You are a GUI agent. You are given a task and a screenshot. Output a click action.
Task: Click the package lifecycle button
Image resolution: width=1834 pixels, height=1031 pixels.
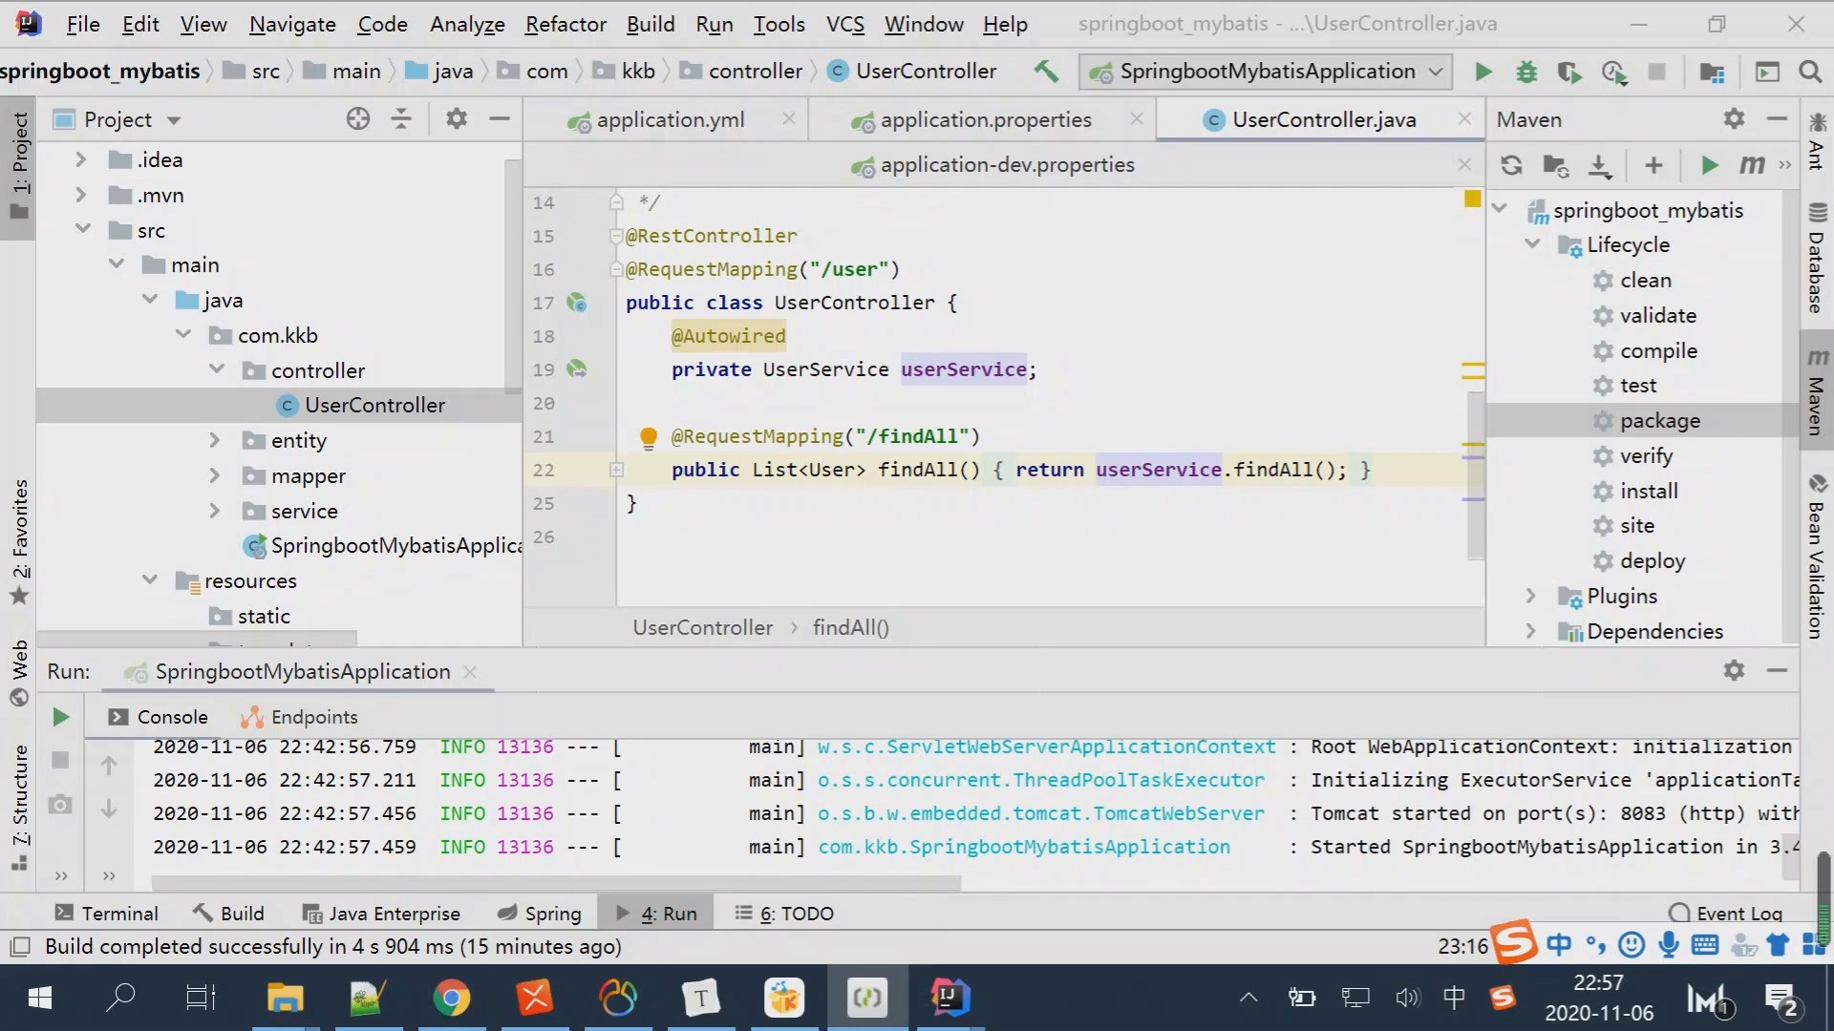click(x=1661, y=419)
